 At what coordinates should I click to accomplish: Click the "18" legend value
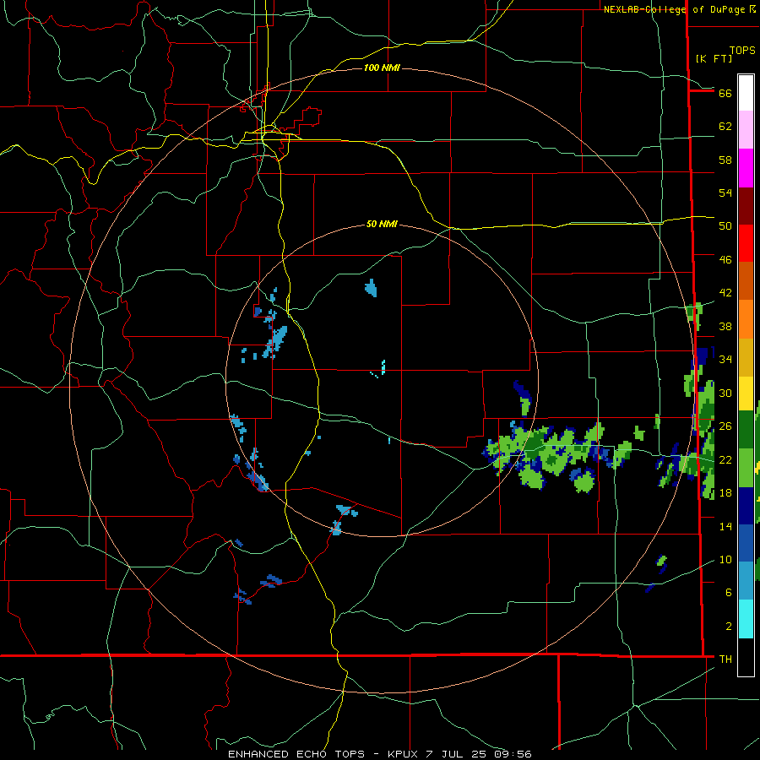(x=725, y=493)
